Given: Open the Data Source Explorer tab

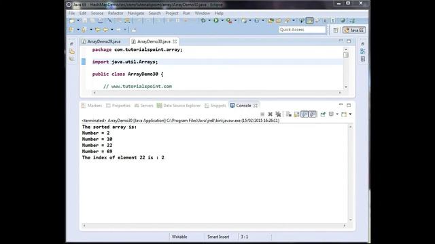Looking at the screenshot, I should pos(179,106).
